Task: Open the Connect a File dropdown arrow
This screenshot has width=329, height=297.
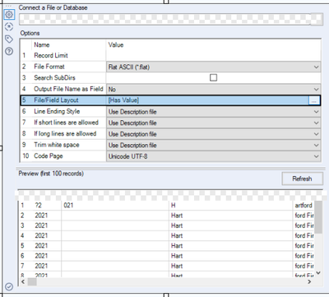Action: pyautogui.click(x=317, y=19)
